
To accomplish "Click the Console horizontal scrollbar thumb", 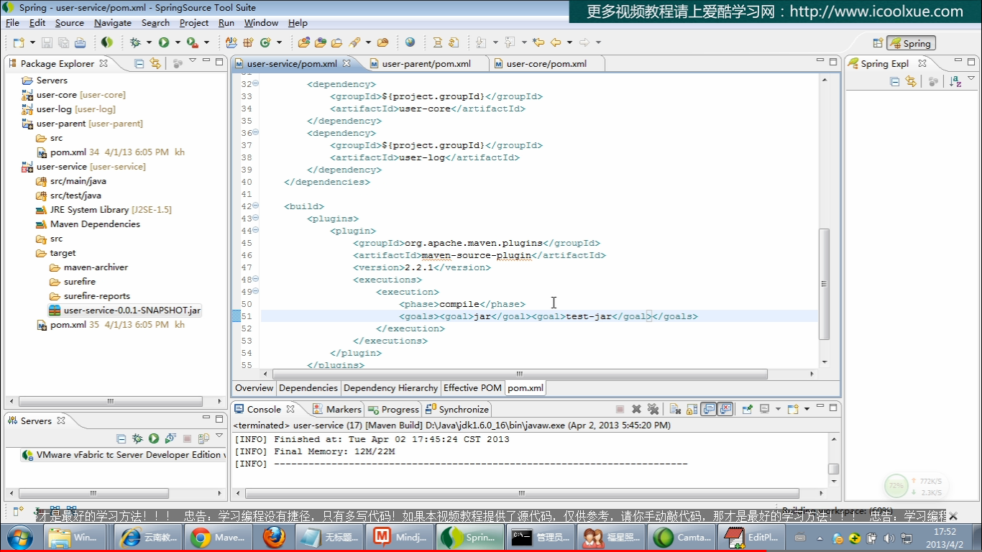I will click(x=522, y=493).
